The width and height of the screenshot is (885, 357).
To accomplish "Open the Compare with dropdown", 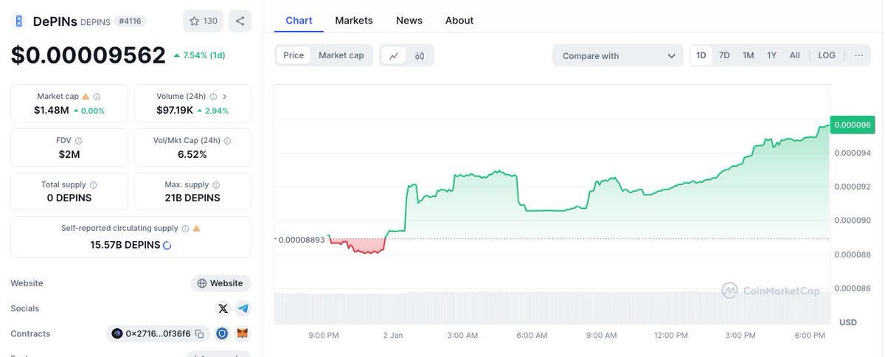I will pyautogui.click(x=618, y=55).
